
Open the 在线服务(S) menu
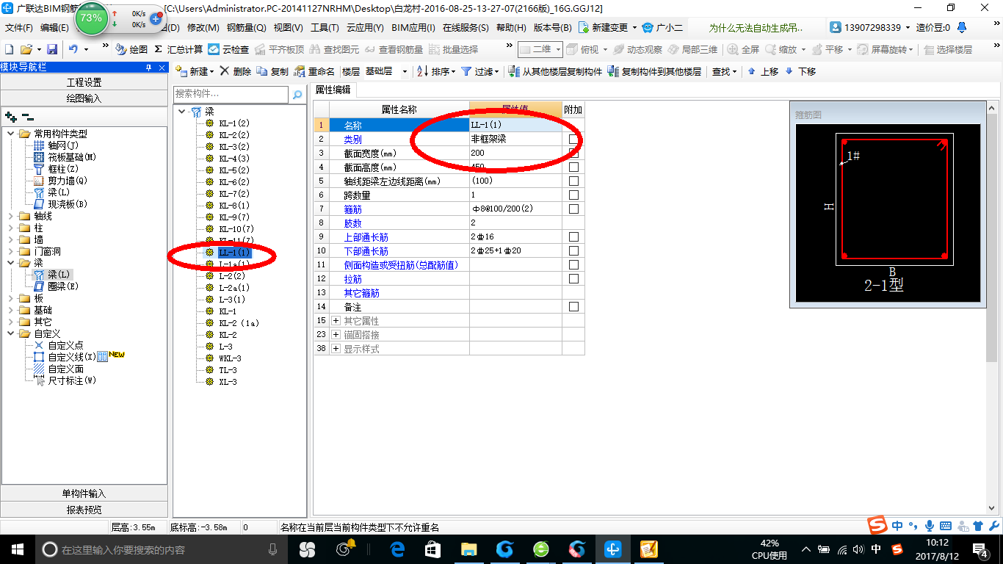(x=466, y=27)
